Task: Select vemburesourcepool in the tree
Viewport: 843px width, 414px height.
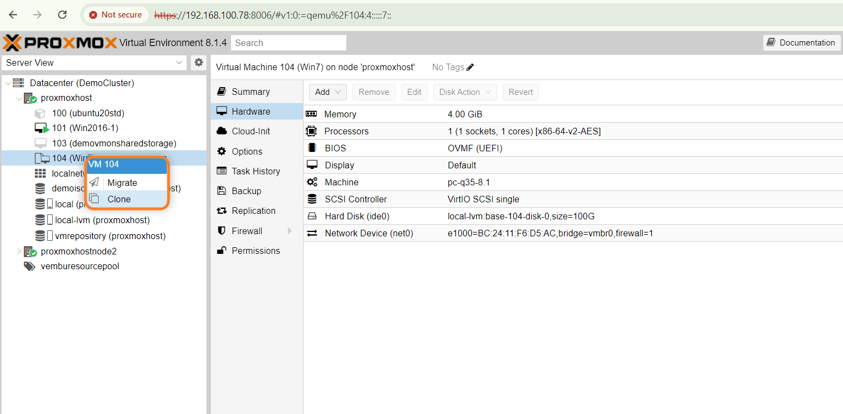Action: click(x=80, y=266)
